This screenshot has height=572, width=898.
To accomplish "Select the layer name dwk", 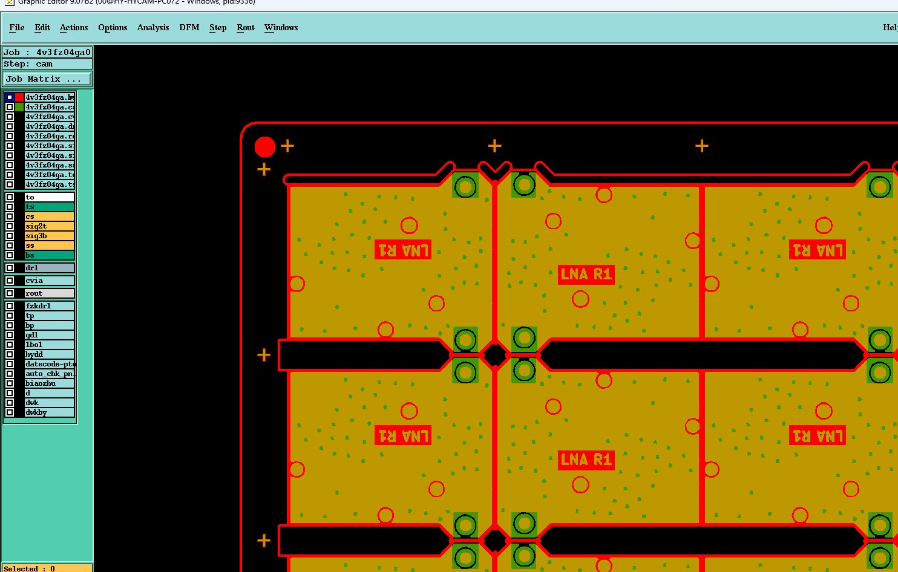I will point(50,403).
